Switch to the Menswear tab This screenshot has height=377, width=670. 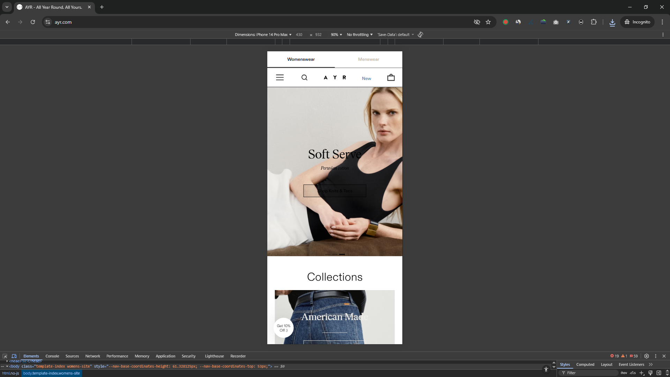point(368,59)
